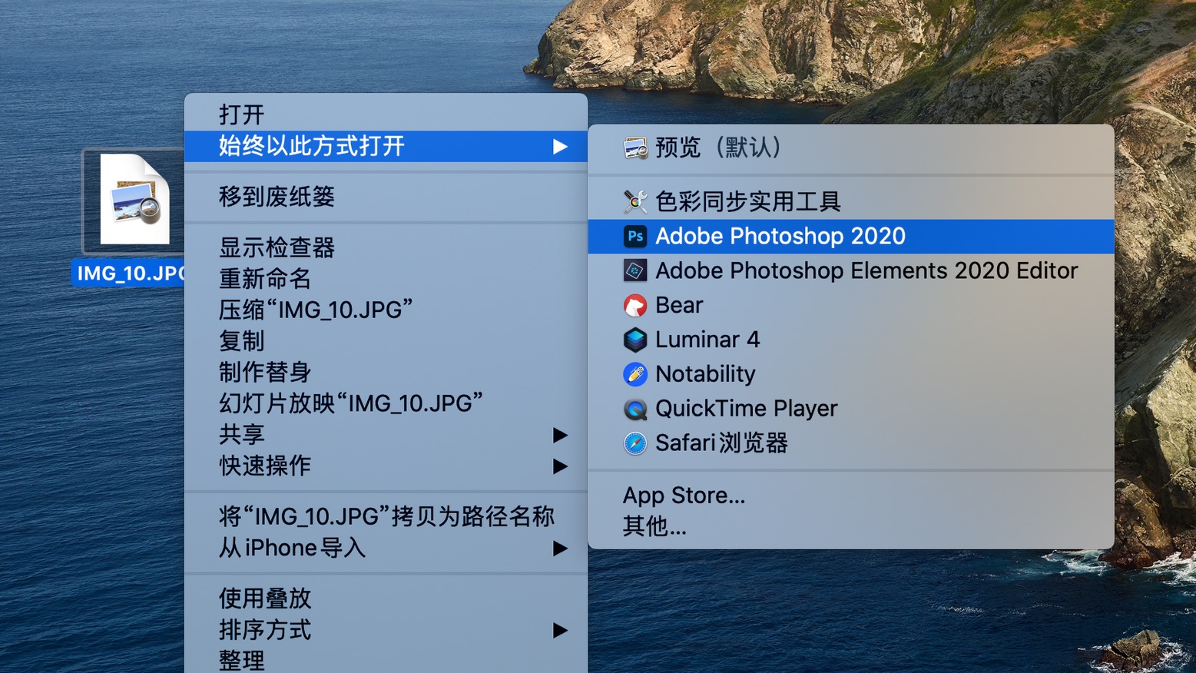This screenshot has height=673, width=1196.
Task: Expand the 排序方式 submenu arrow
Action: 560,631
